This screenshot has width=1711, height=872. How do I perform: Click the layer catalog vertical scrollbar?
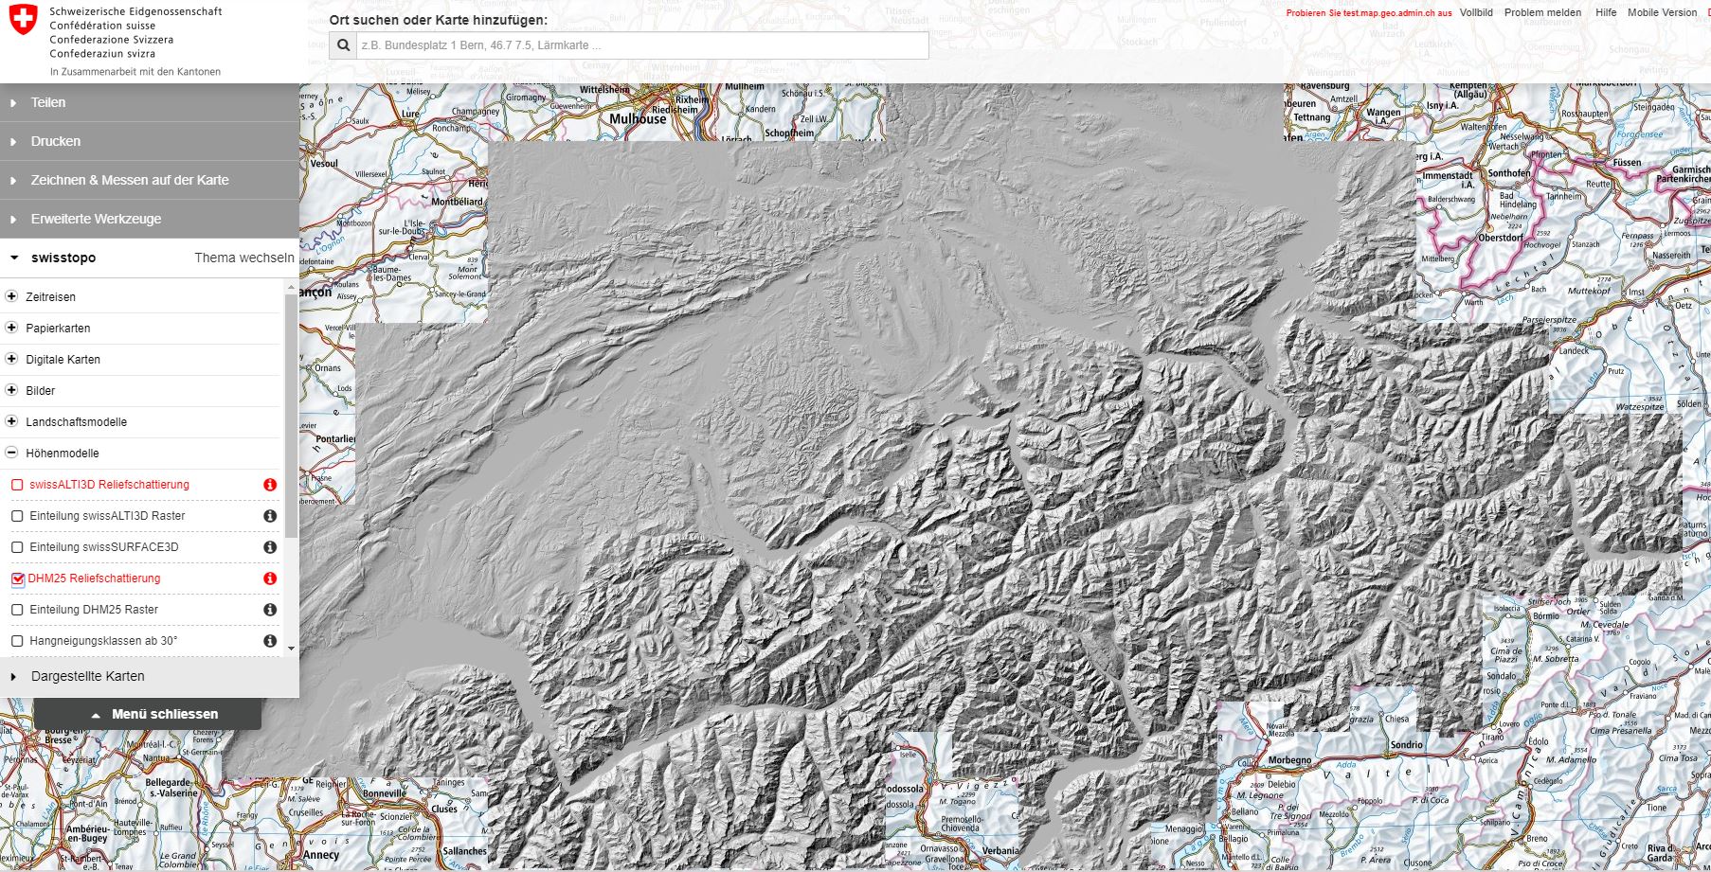coord(291,426)
